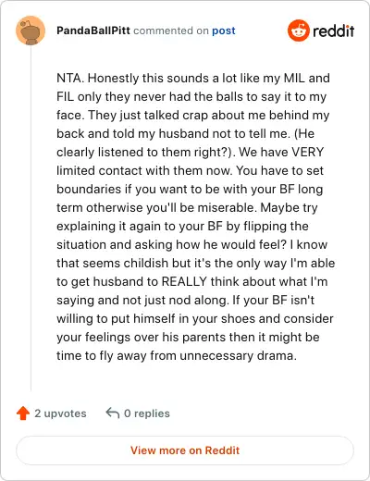
Task: Open the blue "post" link
Action: tap(224, 31)
